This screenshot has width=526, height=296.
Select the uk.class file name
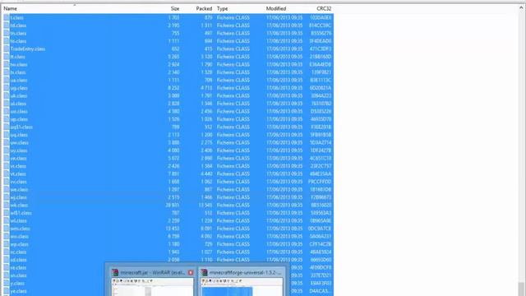pyautogui.click(x=18, y=95)
